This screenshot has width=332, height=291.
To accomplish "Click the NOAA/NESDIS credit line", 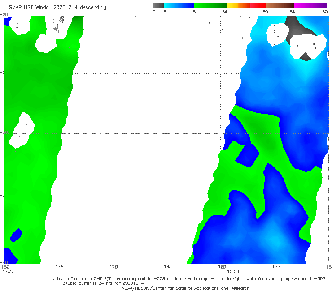I will [185, 288].
